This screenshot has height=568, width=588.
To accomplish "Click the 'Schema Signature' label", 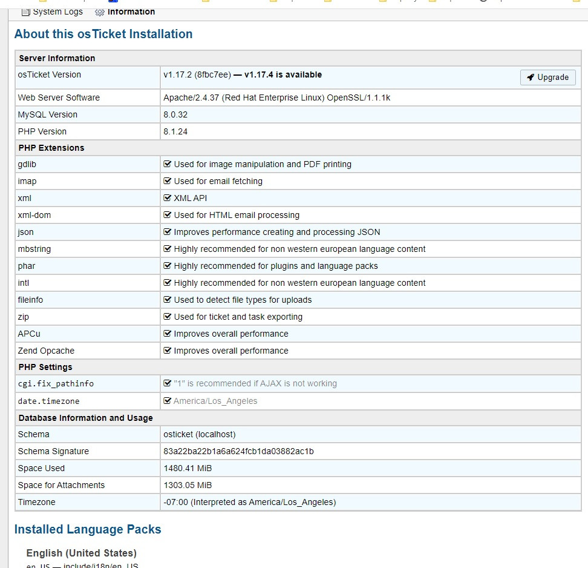I will tap(53, 451).
